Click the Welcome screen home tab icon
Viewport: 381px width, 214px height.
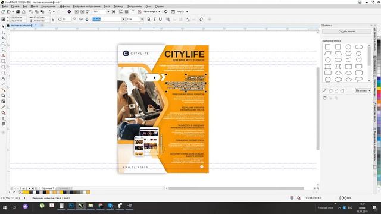pos(8,25)
